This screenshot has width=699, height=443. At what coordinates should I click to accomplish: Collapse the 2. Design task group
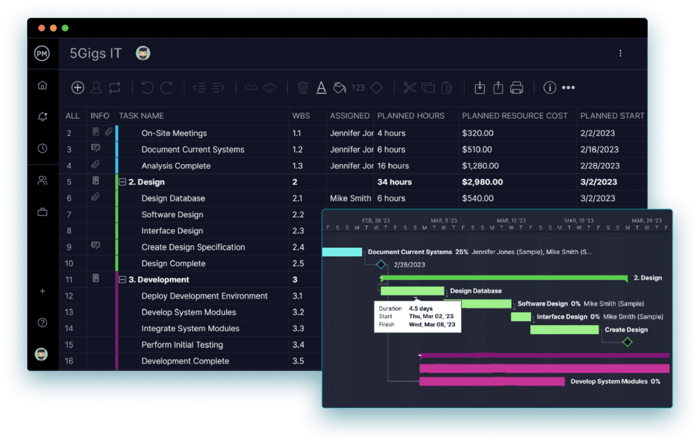coord(123,182)
